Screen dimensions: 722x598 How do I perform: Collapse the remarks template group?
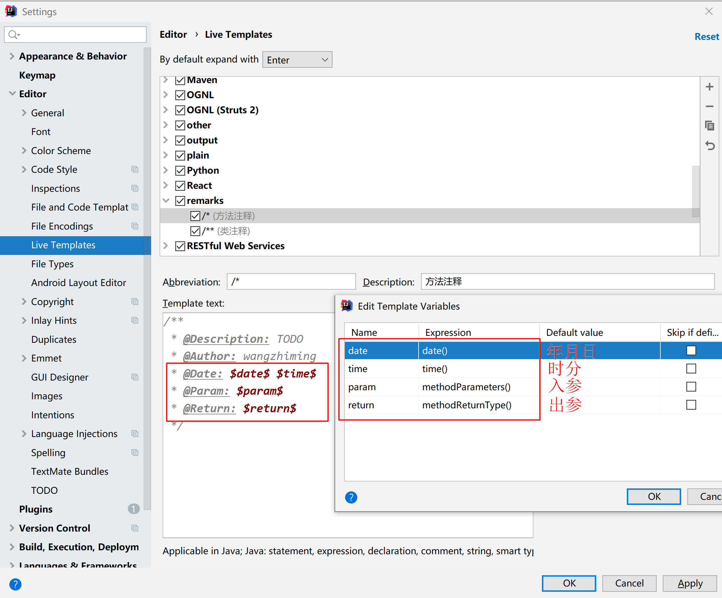[x=166, y=201]
